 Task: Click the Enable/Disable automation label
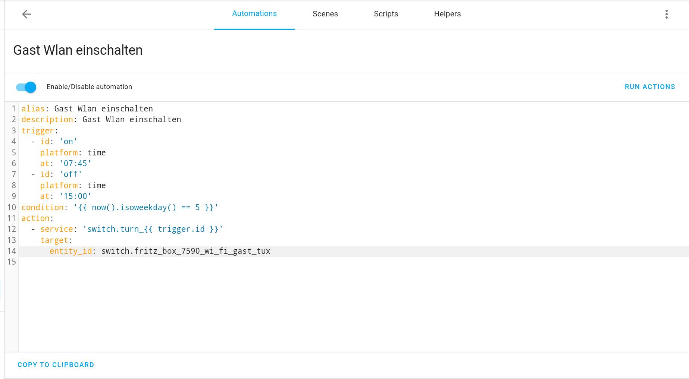[89, 86]
